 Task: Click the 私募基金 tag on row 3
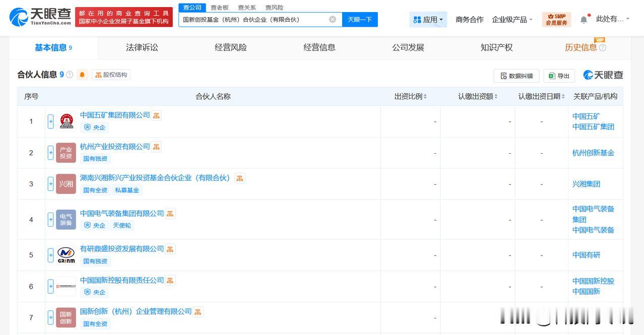[x=127, y=190]
